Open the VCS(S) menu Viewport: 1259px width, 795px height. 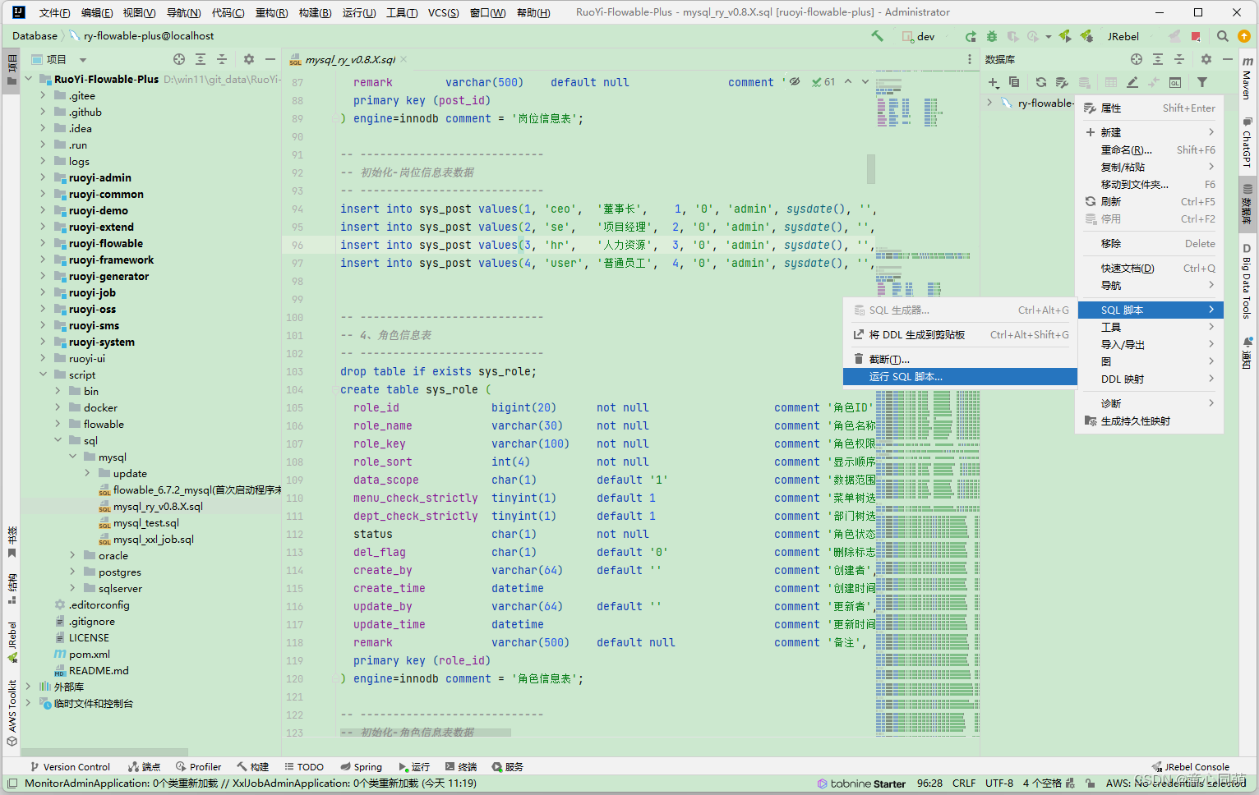coord(444,12)
